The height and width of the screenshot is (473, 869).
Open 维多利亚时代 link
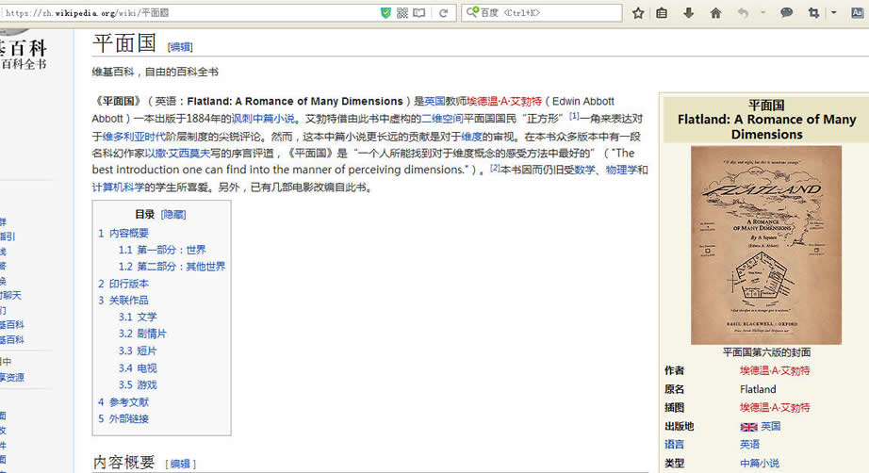134,137
